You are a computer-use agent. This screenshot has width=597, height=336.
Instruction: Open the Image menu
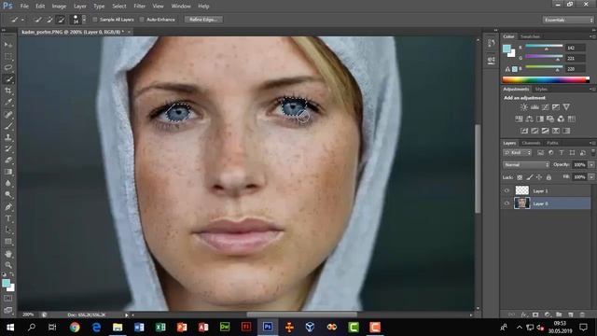pyautogui.click(x=59, y=7)
